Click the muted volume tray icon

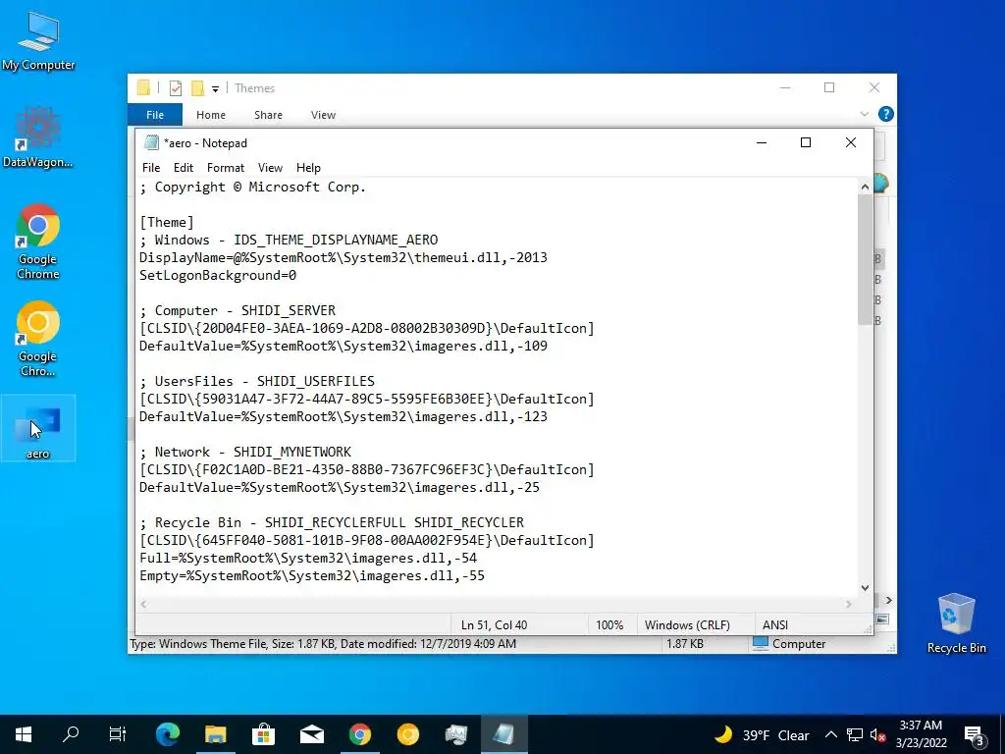coord(878,734)
